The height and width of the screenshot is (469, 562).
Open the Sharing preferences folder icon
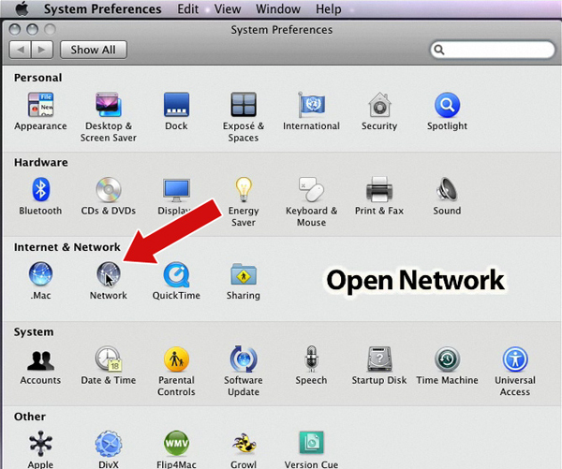pos(243,275)
